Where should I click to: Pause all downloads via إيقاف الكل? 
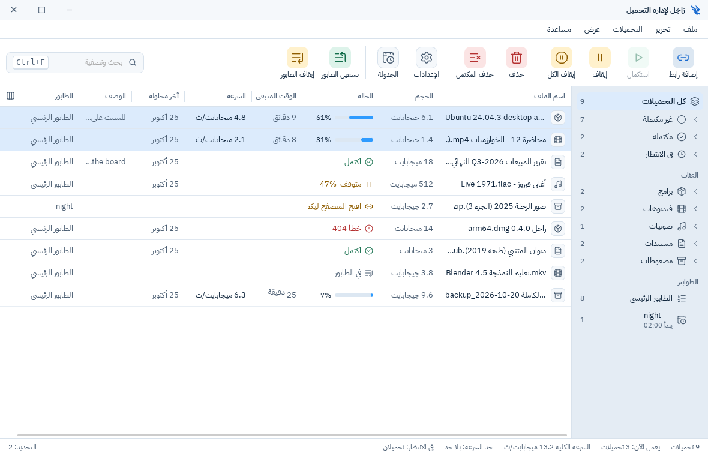coord(561,58)
